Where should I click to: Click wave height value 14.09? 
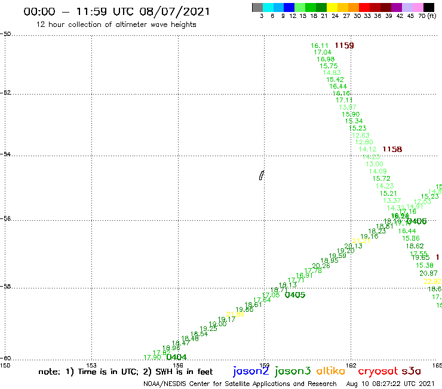(x=377, y=171)
